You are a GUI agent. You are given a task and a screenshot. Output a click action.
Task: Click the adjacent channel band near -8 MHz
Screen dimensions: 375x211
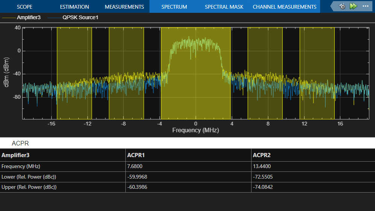[x=126, y=73]
